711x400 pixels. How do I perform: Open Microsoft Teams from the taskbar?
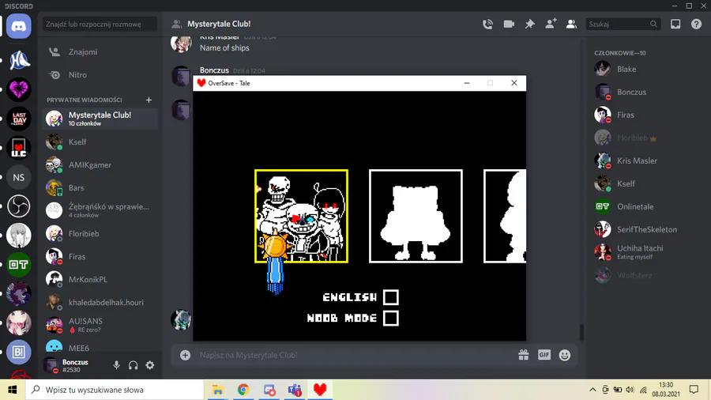coord(295,390)
